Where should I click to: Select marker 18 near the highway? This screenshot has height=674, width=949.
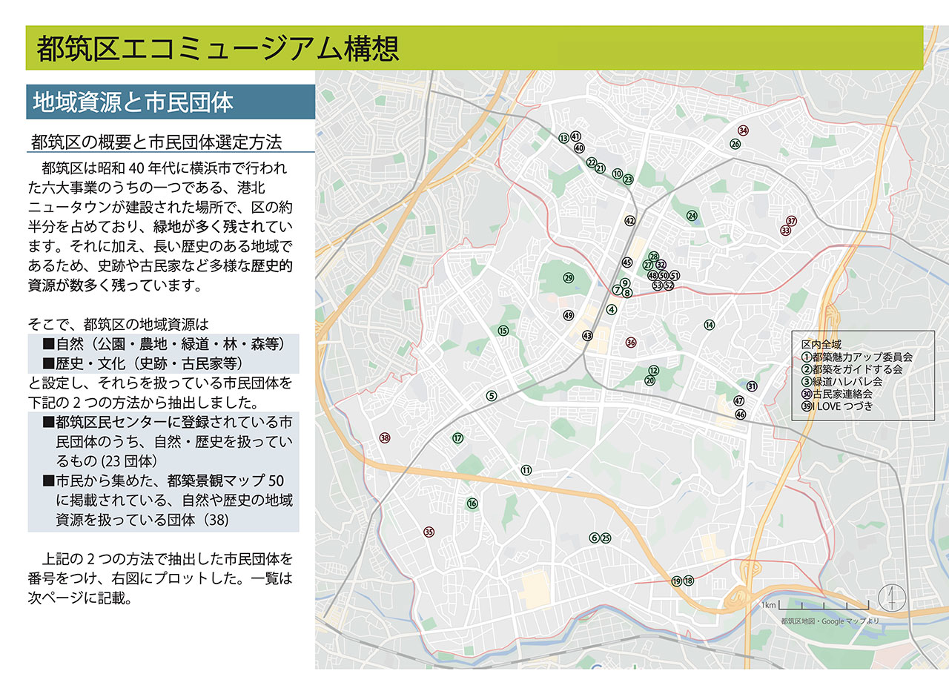688,581
